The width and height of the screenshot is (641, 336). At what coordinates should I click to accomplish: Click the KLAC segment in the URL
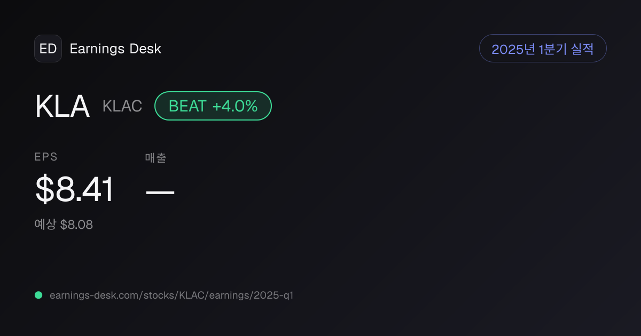191,295
